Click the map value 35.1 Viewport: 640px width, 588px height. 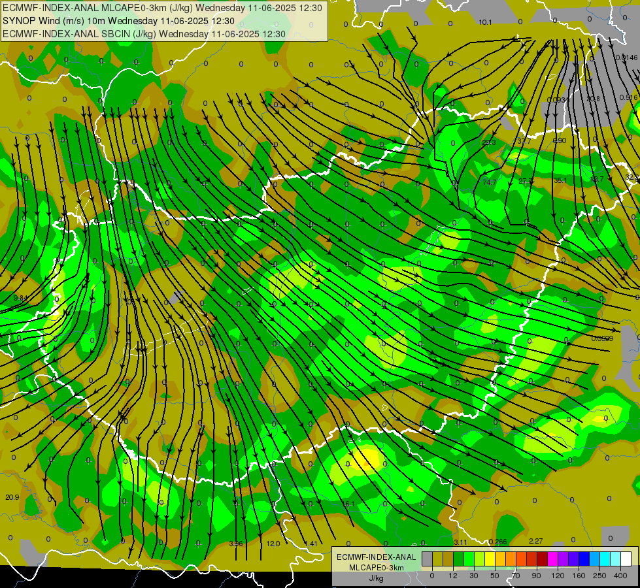[560, 180]
